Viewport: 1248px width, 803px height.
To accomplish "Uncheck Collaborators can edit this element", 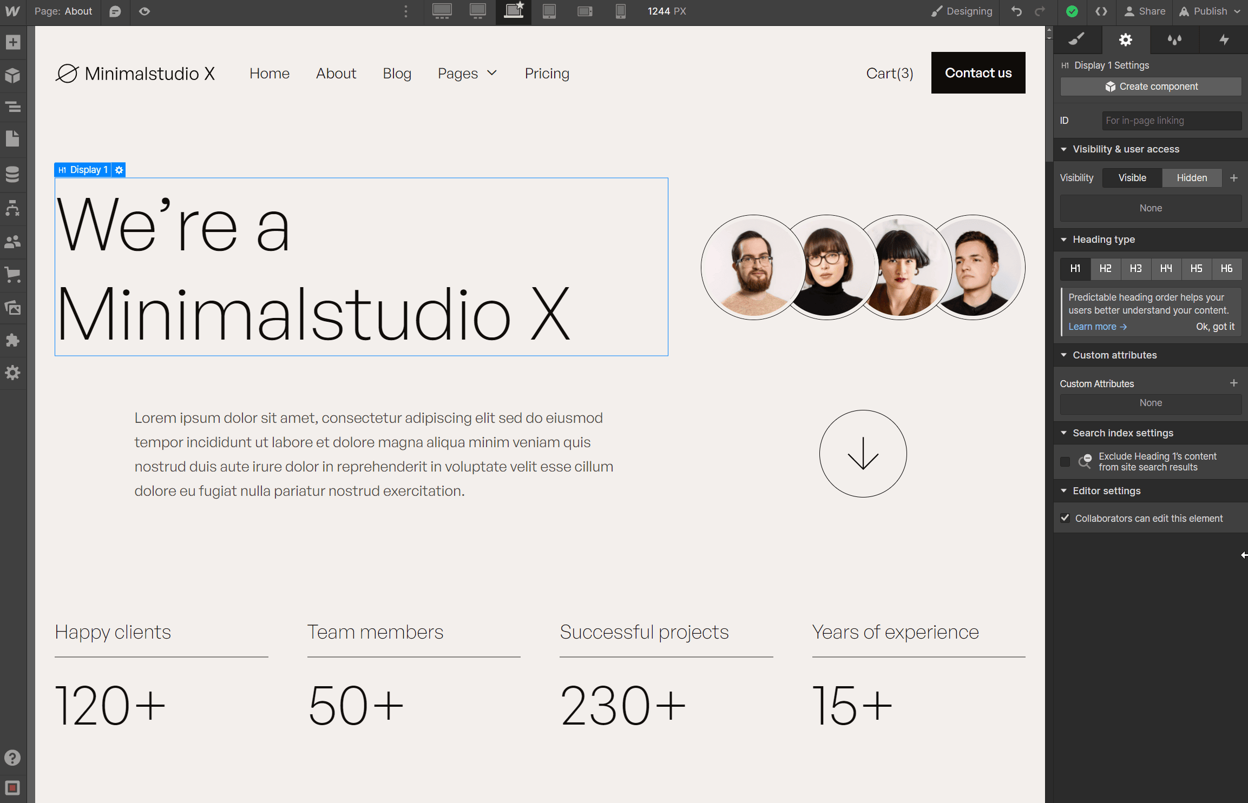I will coord(1065,517).
